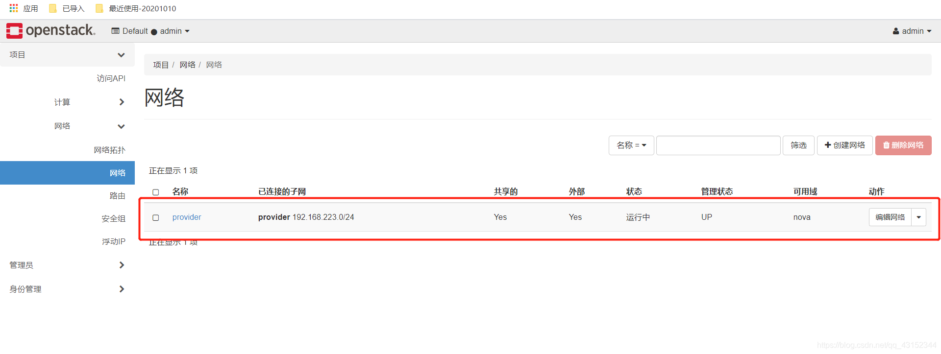Open the 名称 = filter dropdown
941x354 pixels.
coord(631,145)
